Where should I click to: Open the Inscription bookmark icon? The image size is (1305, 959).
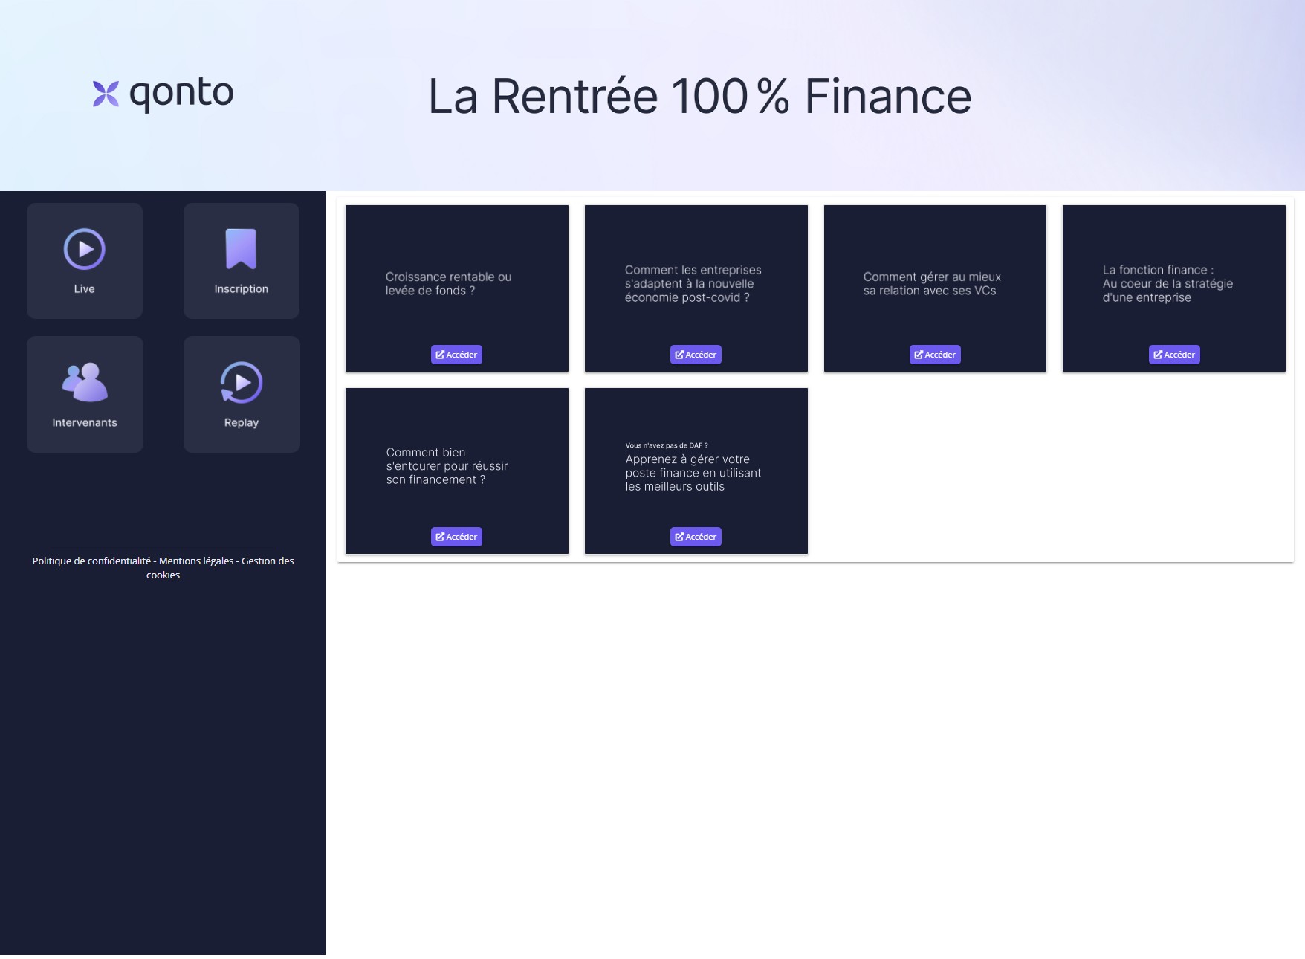[x=241, y=249]
